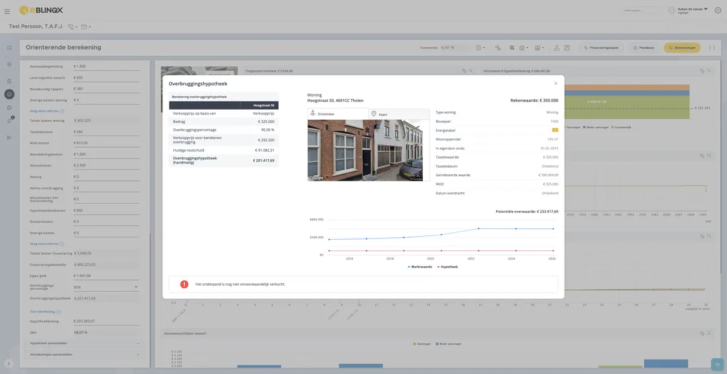This screenshot has width=727, height=374.
Task: Open the Street View photo of Hoogstraat 50
Action: pos(366,150)
